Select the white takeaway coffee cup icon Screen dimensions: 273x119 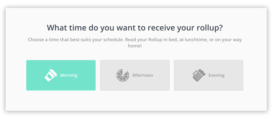point(51,75)
